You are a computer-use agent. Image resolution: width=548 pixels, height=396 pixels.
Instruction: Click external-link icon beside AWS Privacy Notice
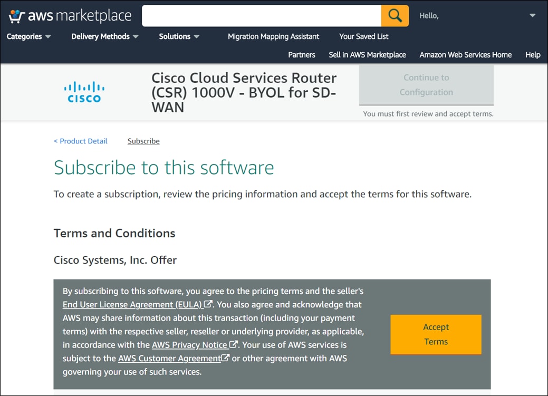pos(234,344)
